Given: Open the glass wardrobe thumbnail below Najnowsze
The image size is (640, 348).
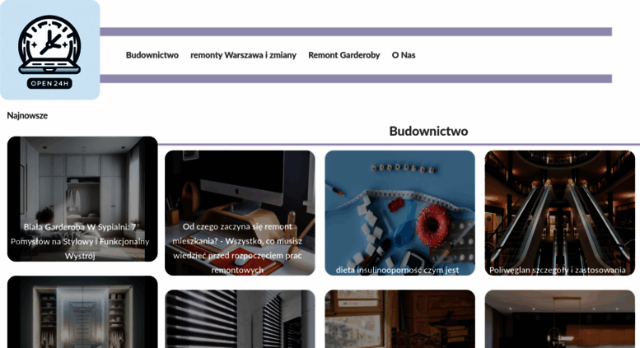Looking at the screenshot, I should tap(82, 312).
